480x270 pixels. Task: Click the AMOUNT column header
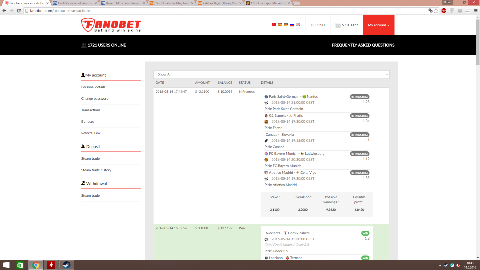coord(202,83)
